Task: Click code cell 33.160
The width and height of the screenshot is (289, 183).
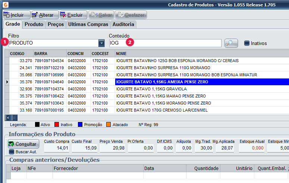Action: tap(21, 110)
